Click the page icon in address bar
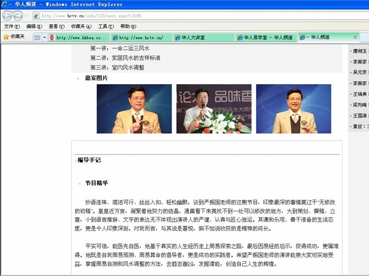Image resolution: width=369 pixels, height=276 pixels. (x=36, y=16)
